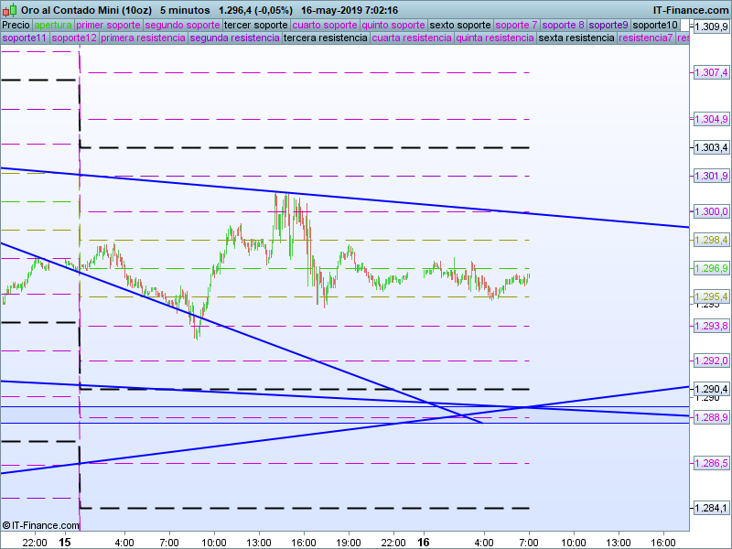Click the 1.303,4 price level label
This screenshot has height=549, width=732.
pos(710,147)
